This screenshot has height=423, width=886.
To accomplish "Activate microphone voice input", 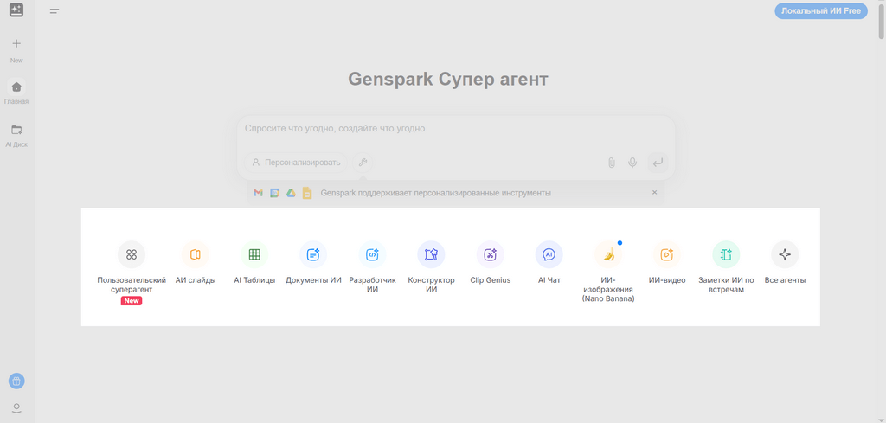I will point(632,163).
